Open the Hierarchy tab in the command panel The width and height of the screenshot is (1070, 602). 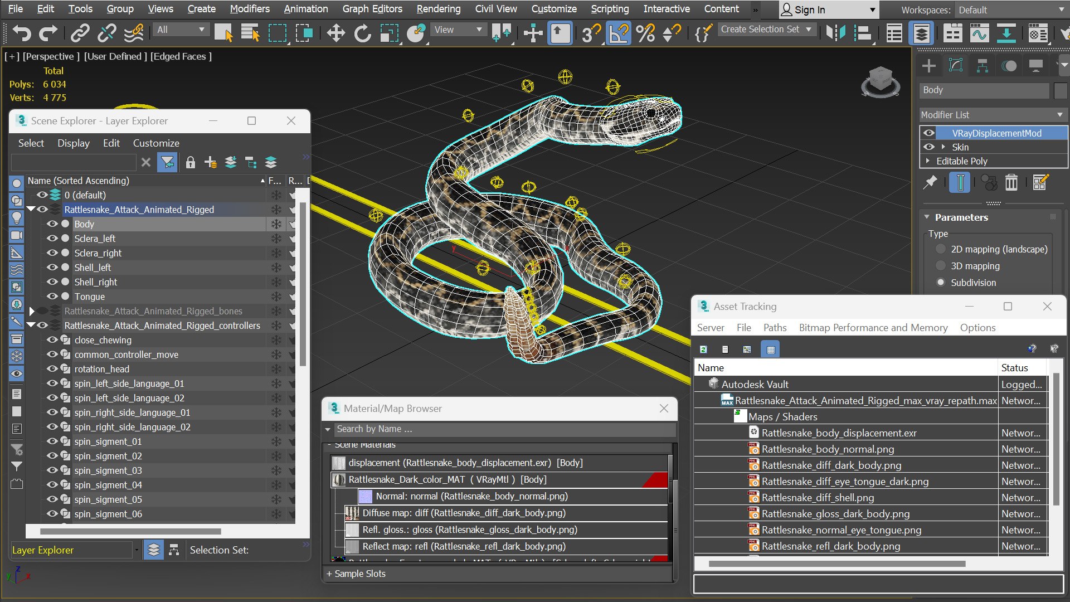[982, 66]
